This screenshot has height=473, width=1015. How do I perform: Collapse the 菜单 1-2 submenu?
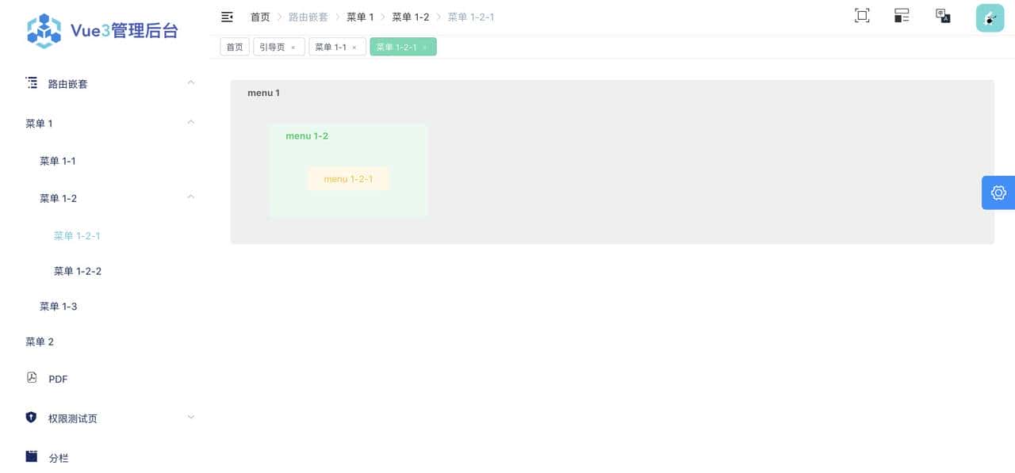[190, 197]
